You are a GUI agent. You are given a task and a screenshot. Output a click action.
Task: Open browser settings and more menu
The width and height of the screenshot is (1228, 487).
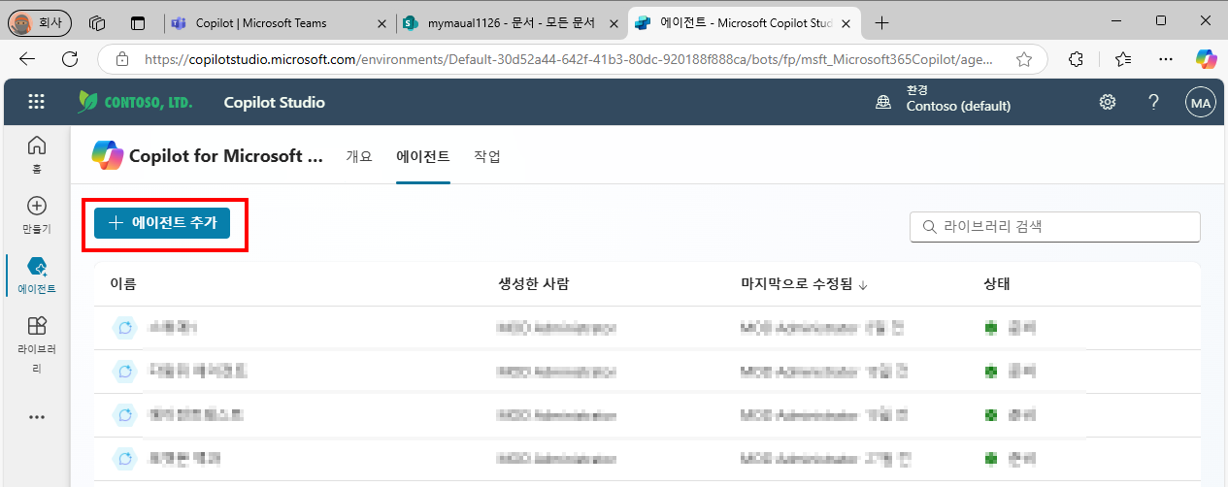coord(1166,59)
